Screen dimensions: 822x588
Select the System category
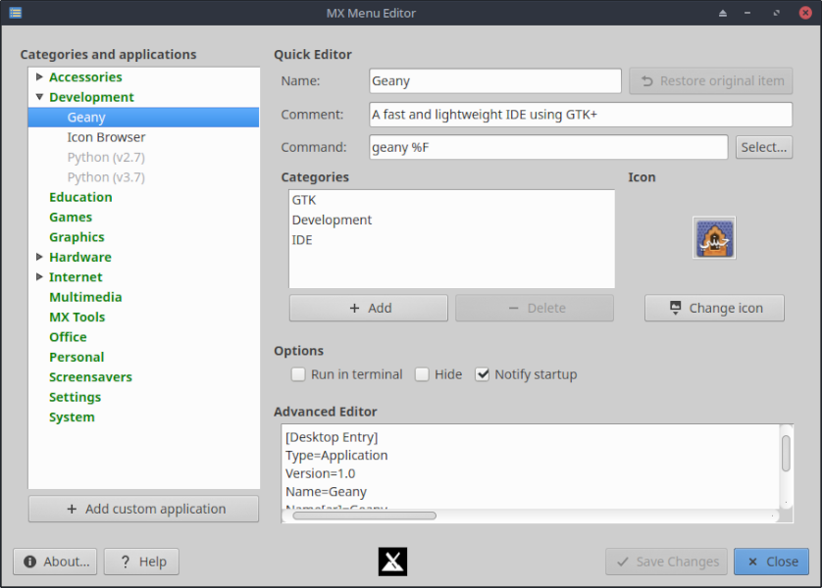point(72,417)
